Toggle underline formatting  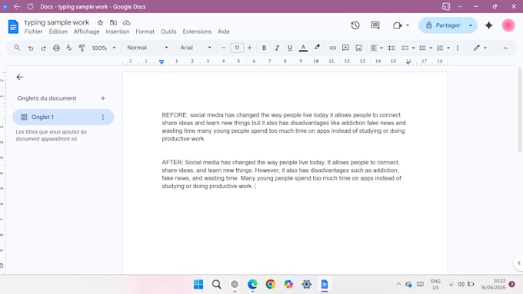[x=290, y=48]
